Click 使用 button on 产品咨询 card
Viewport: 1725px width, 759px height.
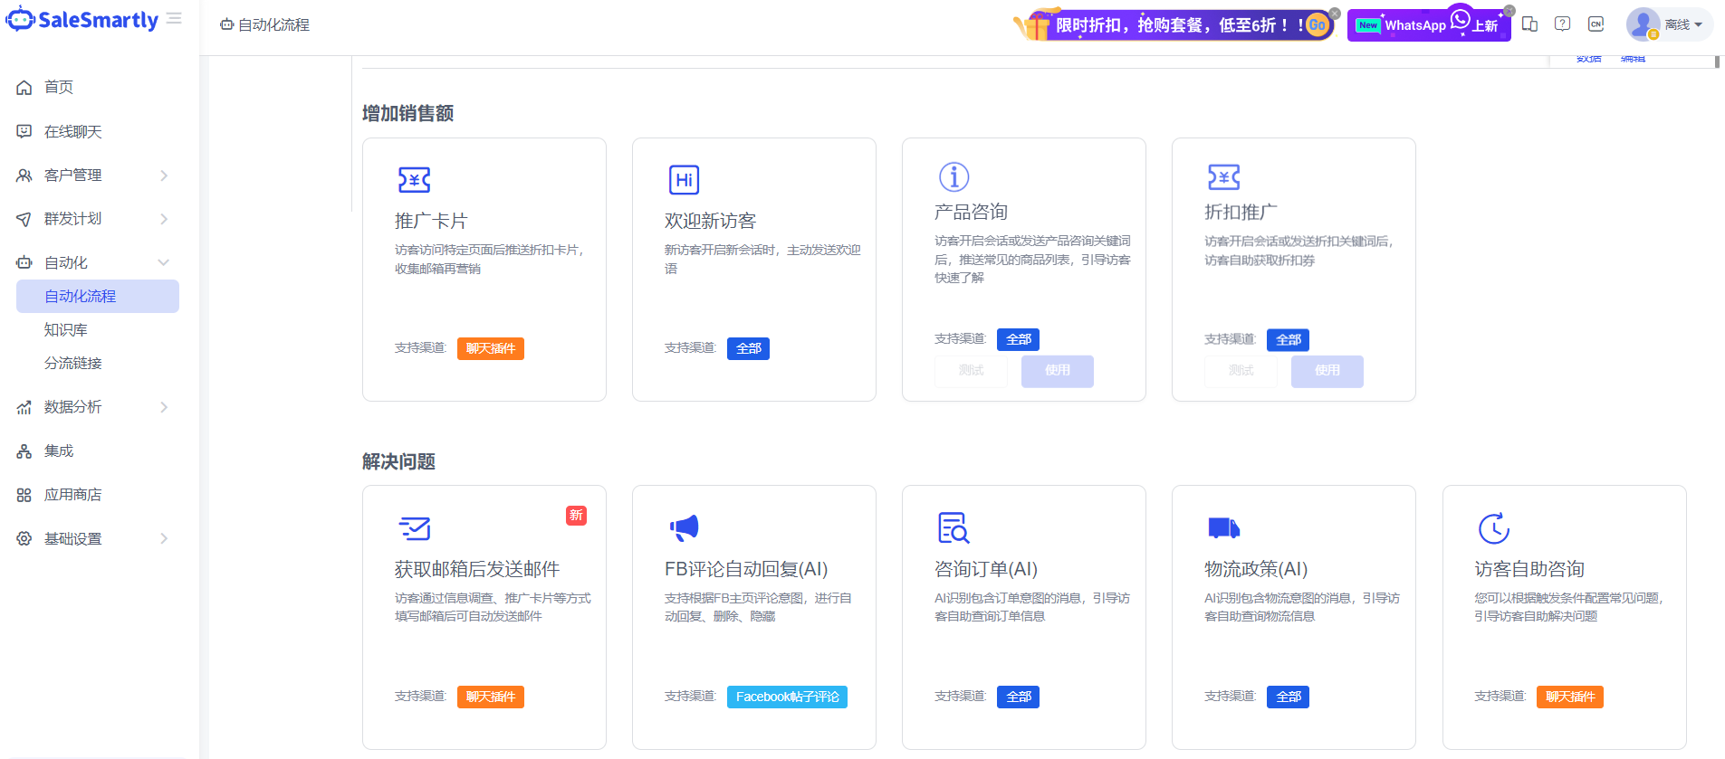[x=1058, y=371]
